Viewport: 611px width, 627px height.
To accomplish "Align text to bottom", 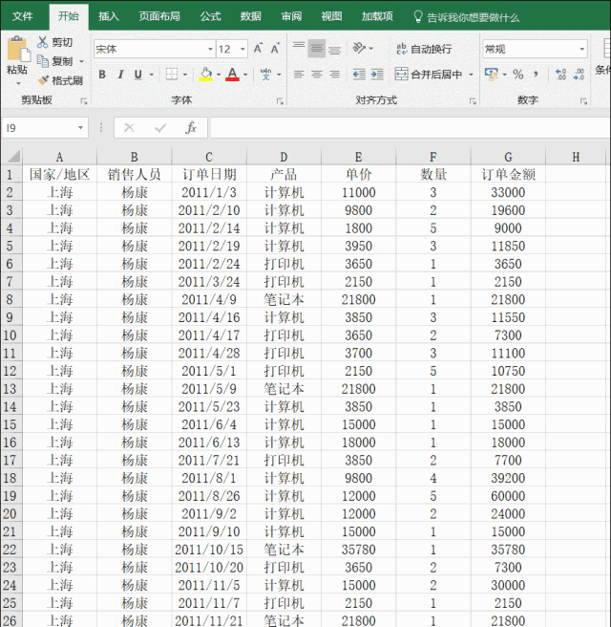I will click(335, 49).
